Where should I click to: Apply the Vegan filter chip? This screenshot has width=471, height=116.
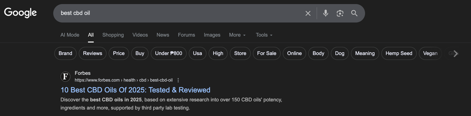[430, 53]
